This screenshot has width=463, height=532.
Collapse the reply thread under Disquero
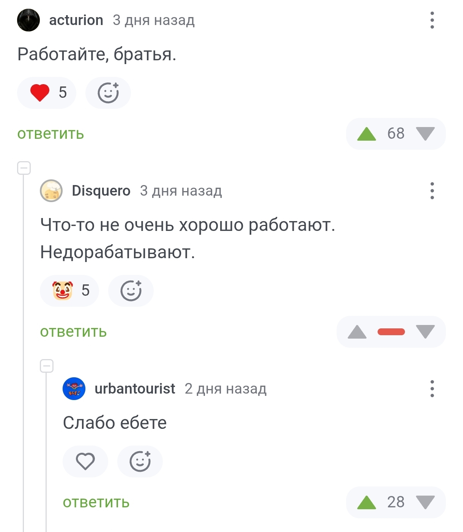47,366
